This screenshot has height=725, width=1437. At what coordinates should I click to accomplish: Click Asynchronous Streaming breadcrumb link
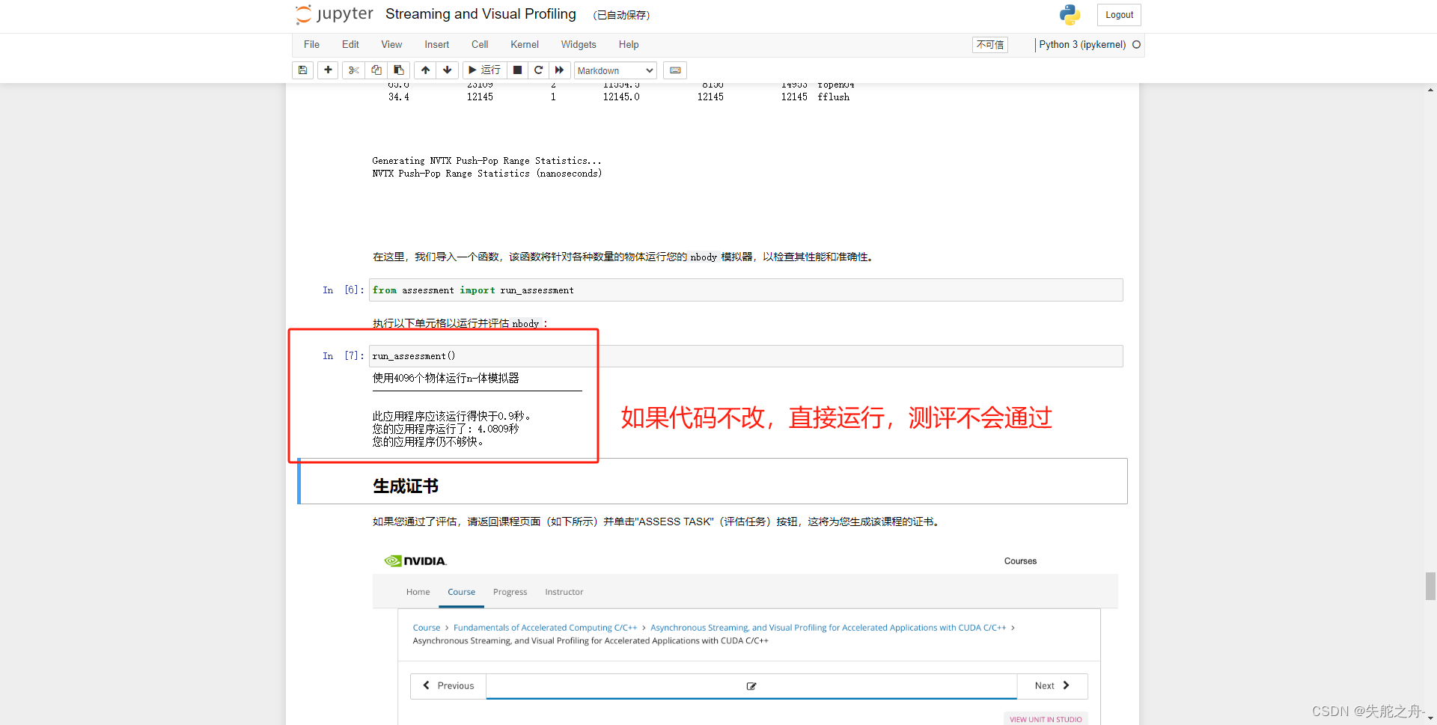pyautogui.click(x=828, y=628)
